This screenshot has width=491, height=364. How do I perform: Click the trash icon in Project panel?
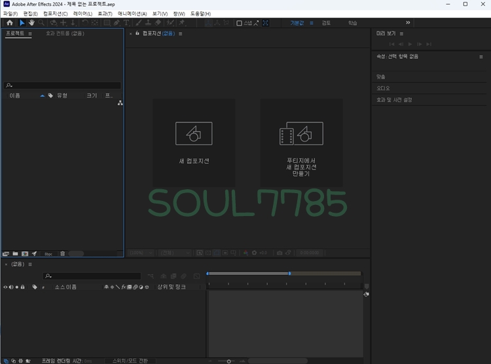click(63, 253)
